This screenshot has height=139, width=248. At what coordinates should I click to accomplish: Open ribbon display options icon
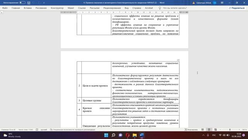(x=222, y=3)
